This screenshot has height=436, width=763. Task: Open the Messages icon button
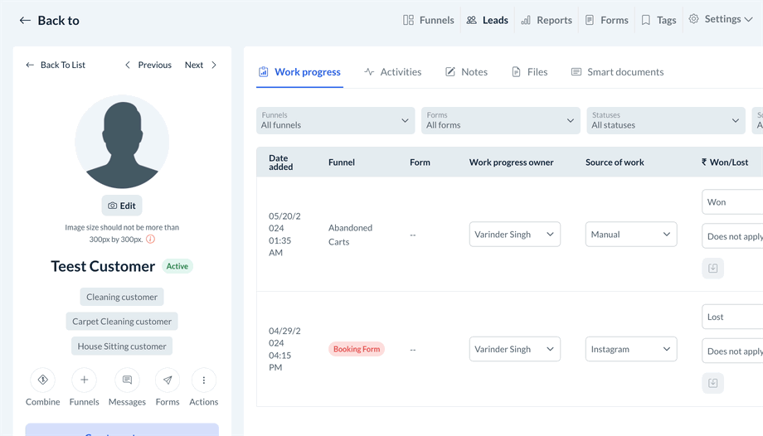coord(127,380)
